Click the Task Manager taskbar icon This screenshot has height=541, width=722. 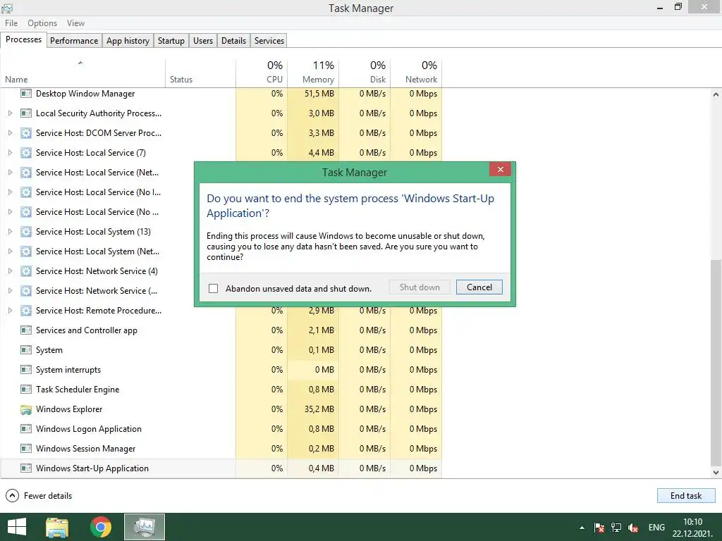[145, 527]
